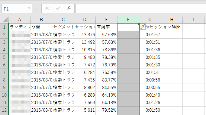
Task: Open the Insert Options paintbrush button
Action: [143, 27]
